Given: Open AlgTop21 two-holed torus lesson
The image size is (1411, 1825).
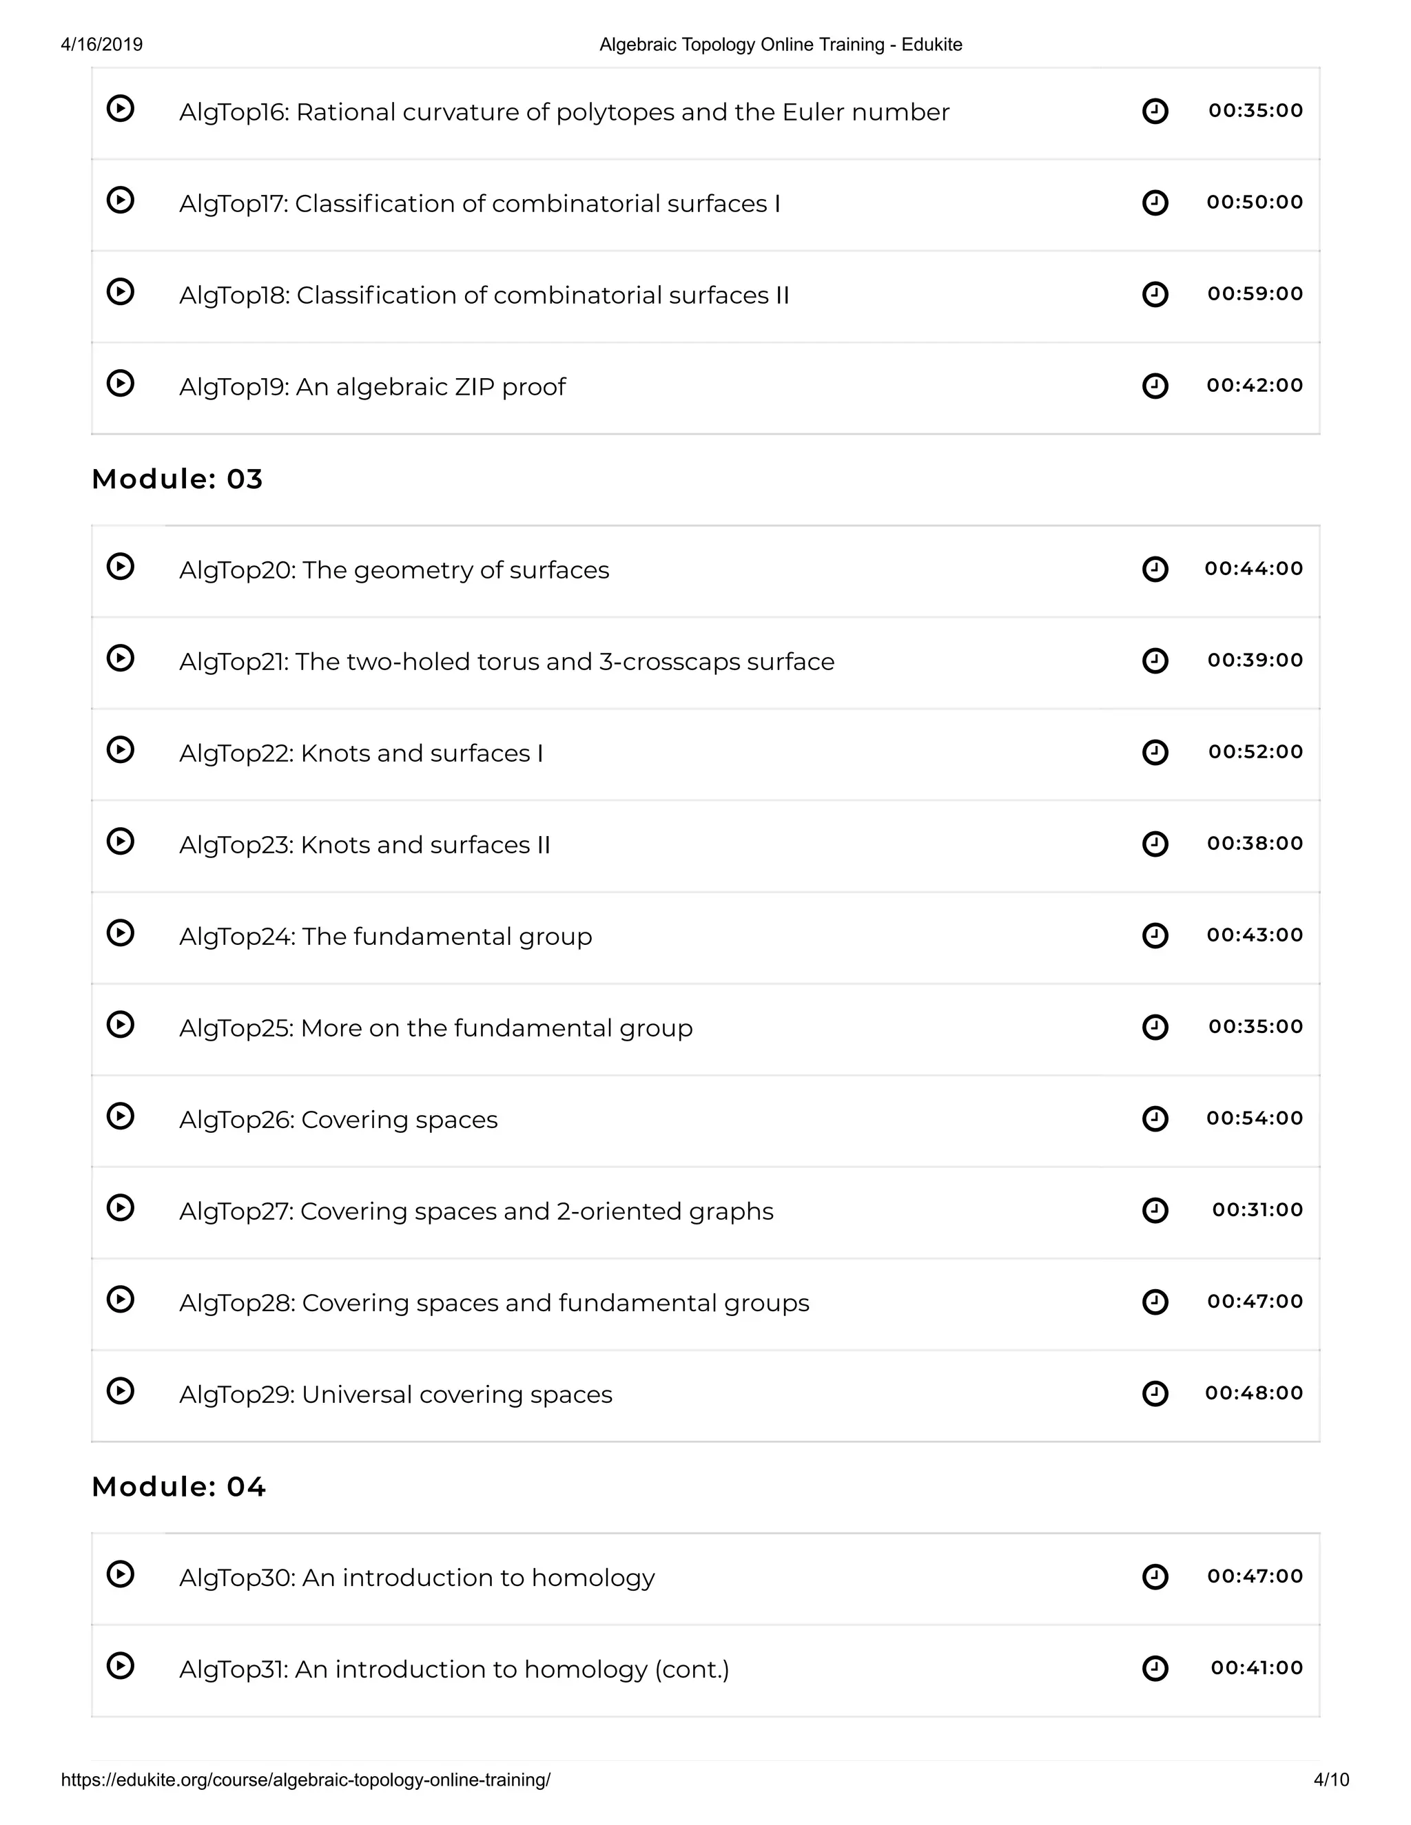Looking at the screenshot, I should pos(506,662).
